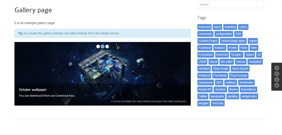Screen dimensions: 282x135
Task: Click the 'It is an example gallery page.' text
Action: click(x=35, y=23)
